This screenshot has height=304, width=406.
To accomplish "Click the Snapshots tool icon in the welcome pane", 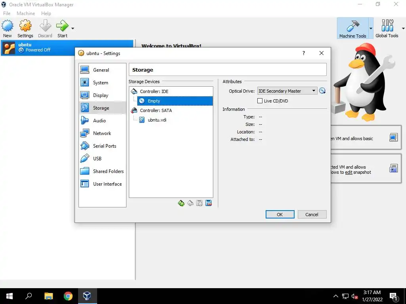I will [x=393, y=168].
